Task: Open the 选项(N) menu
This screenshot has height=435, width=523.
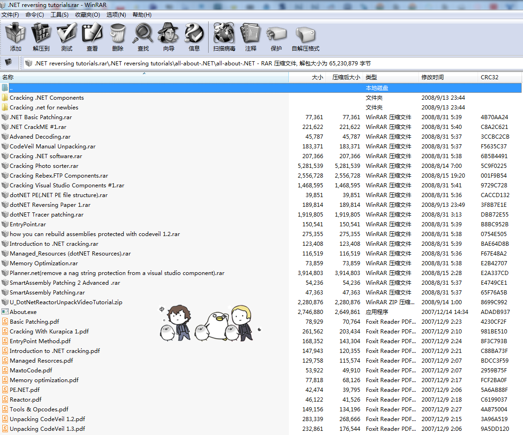Action: [x=116, y=15]
